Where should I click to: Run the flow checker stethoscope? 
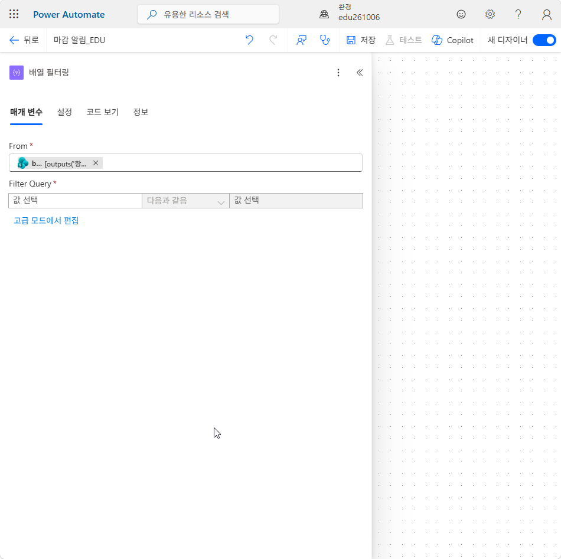coord(325,40)
